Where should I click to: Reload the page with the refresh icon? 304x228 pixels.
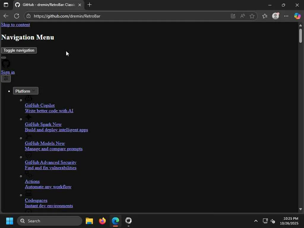pos(17,16)
